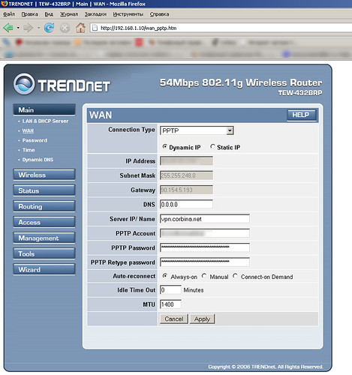Open the Wizard section
This screenshot has width=352, height=375.
[x=44, y=269]
